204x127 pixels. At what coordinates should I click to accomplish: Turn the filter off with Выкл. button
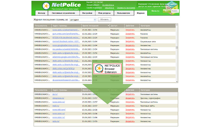175,11
